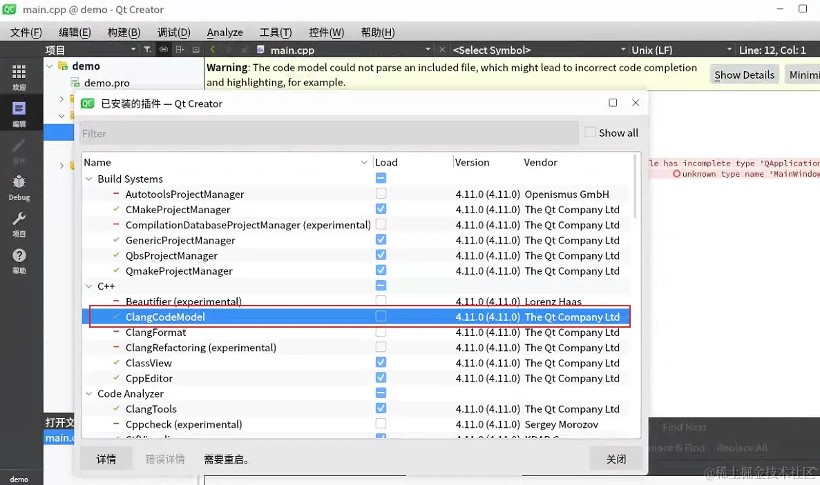
Task: Click the main.cpp file icon in editor toolbar
Action: (260, 50)
